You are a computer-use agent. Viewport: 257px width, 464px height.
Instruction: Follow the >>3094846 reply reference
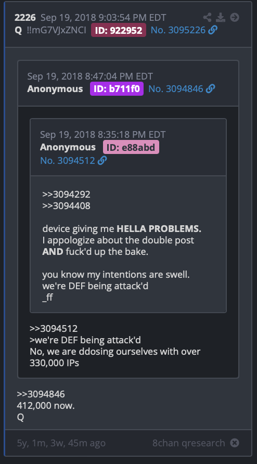tap(41, 394)
